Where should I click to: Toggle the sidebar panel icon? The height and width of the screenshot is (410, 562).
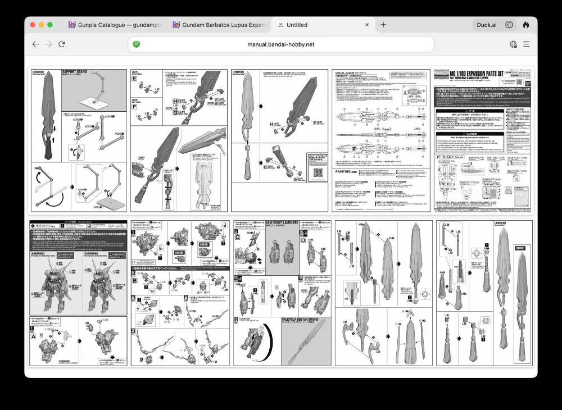[509, 25]
